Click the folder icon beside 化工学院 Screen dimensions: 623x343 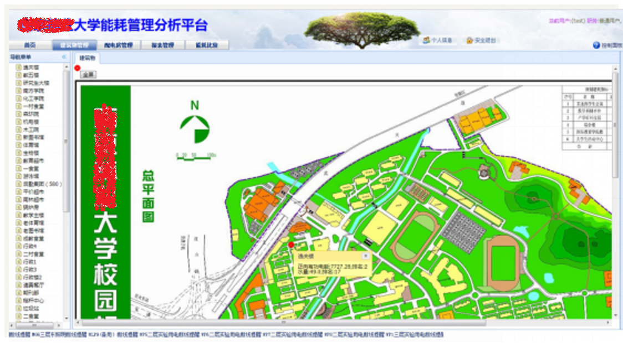point(19,98)
